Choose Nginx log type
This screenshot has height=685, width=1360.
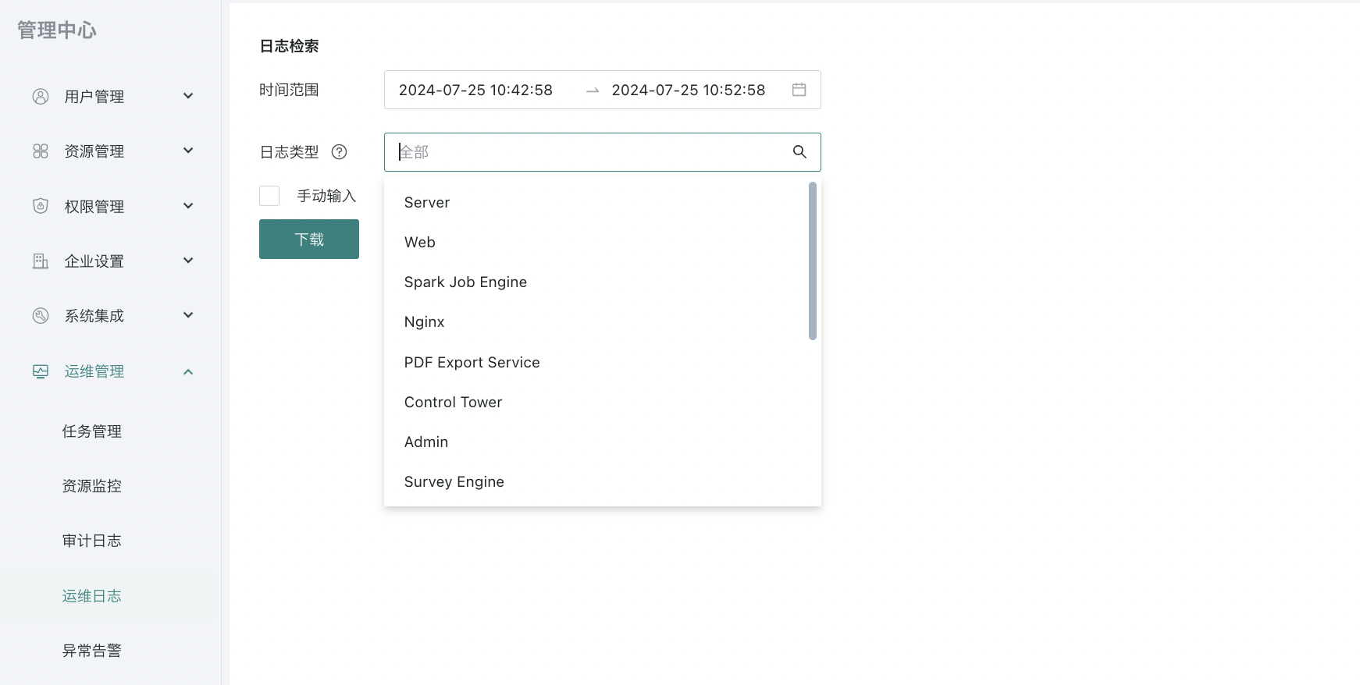point(596,321)
